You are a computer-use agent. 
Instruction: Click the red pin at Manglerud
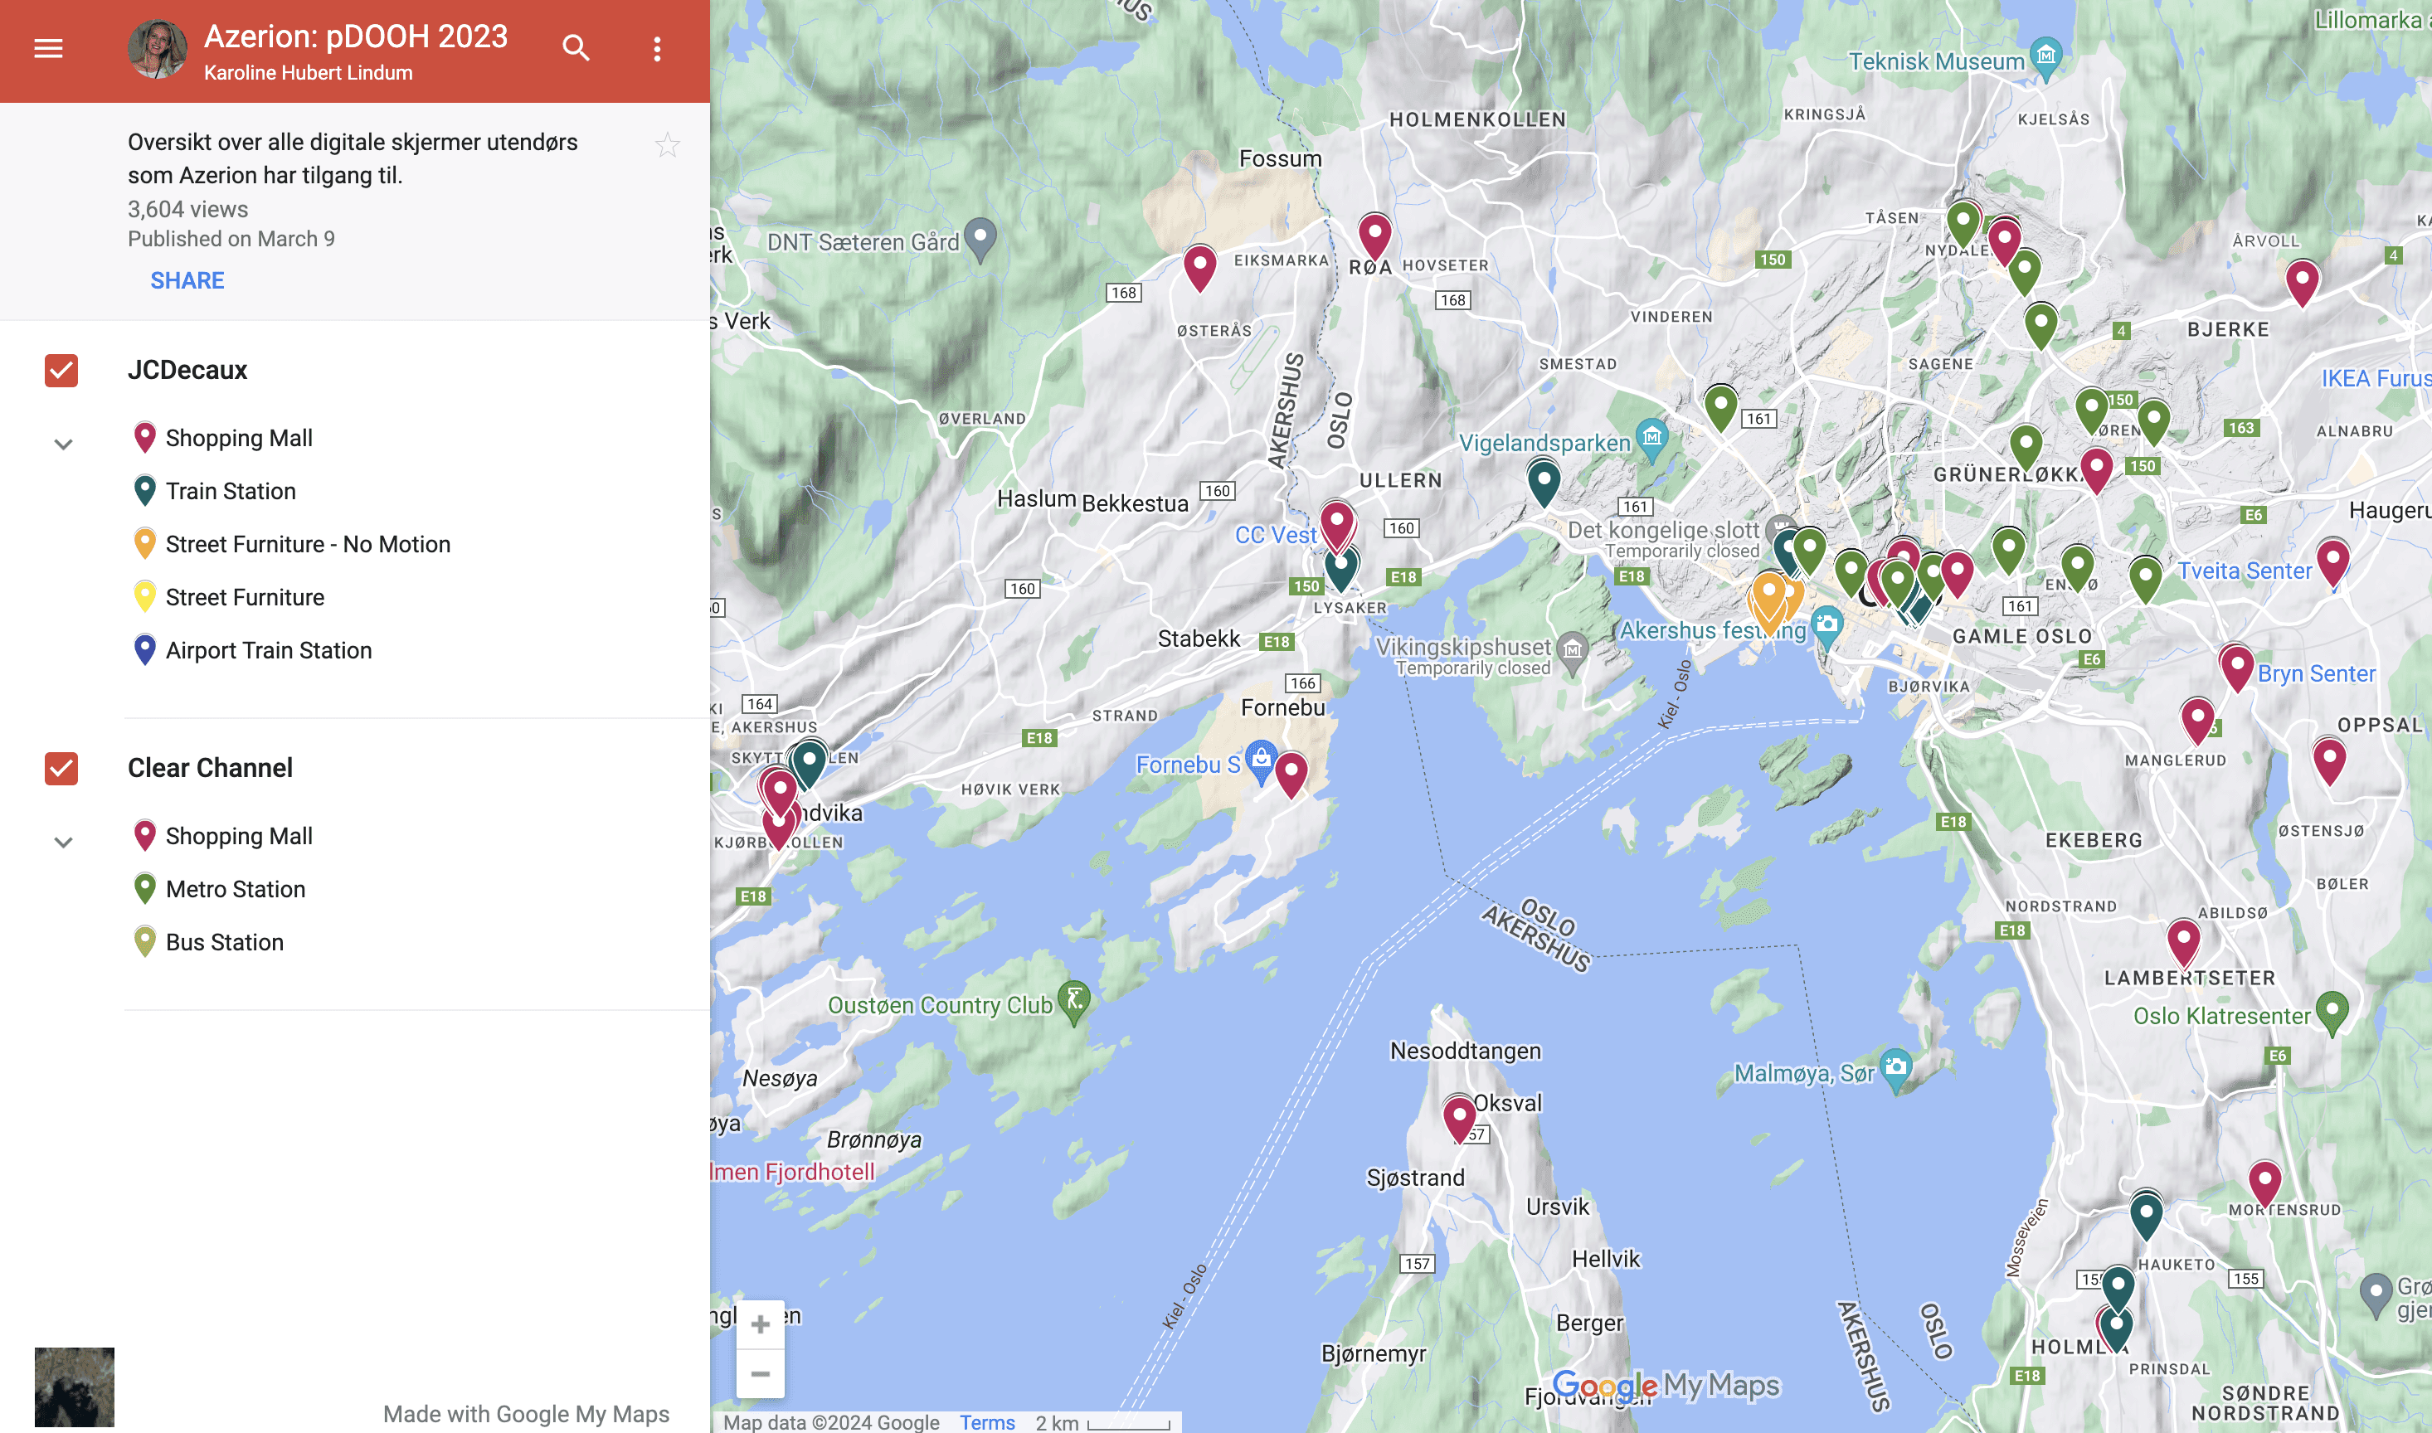click(2197, 719)
